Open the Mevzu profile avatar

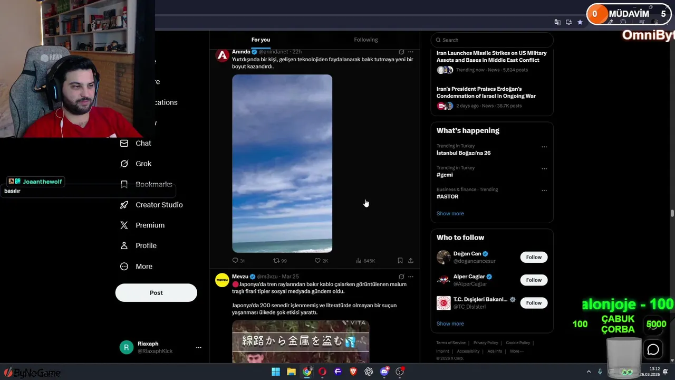click(222, 280)
